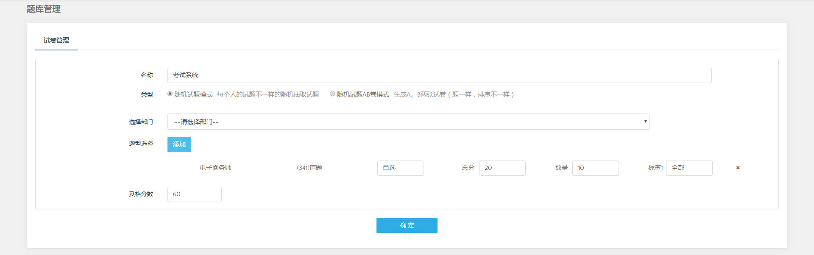Remove the 电子商务师 question row with × icon
This screenshot has width=814, height=255.
pos(738,168)
